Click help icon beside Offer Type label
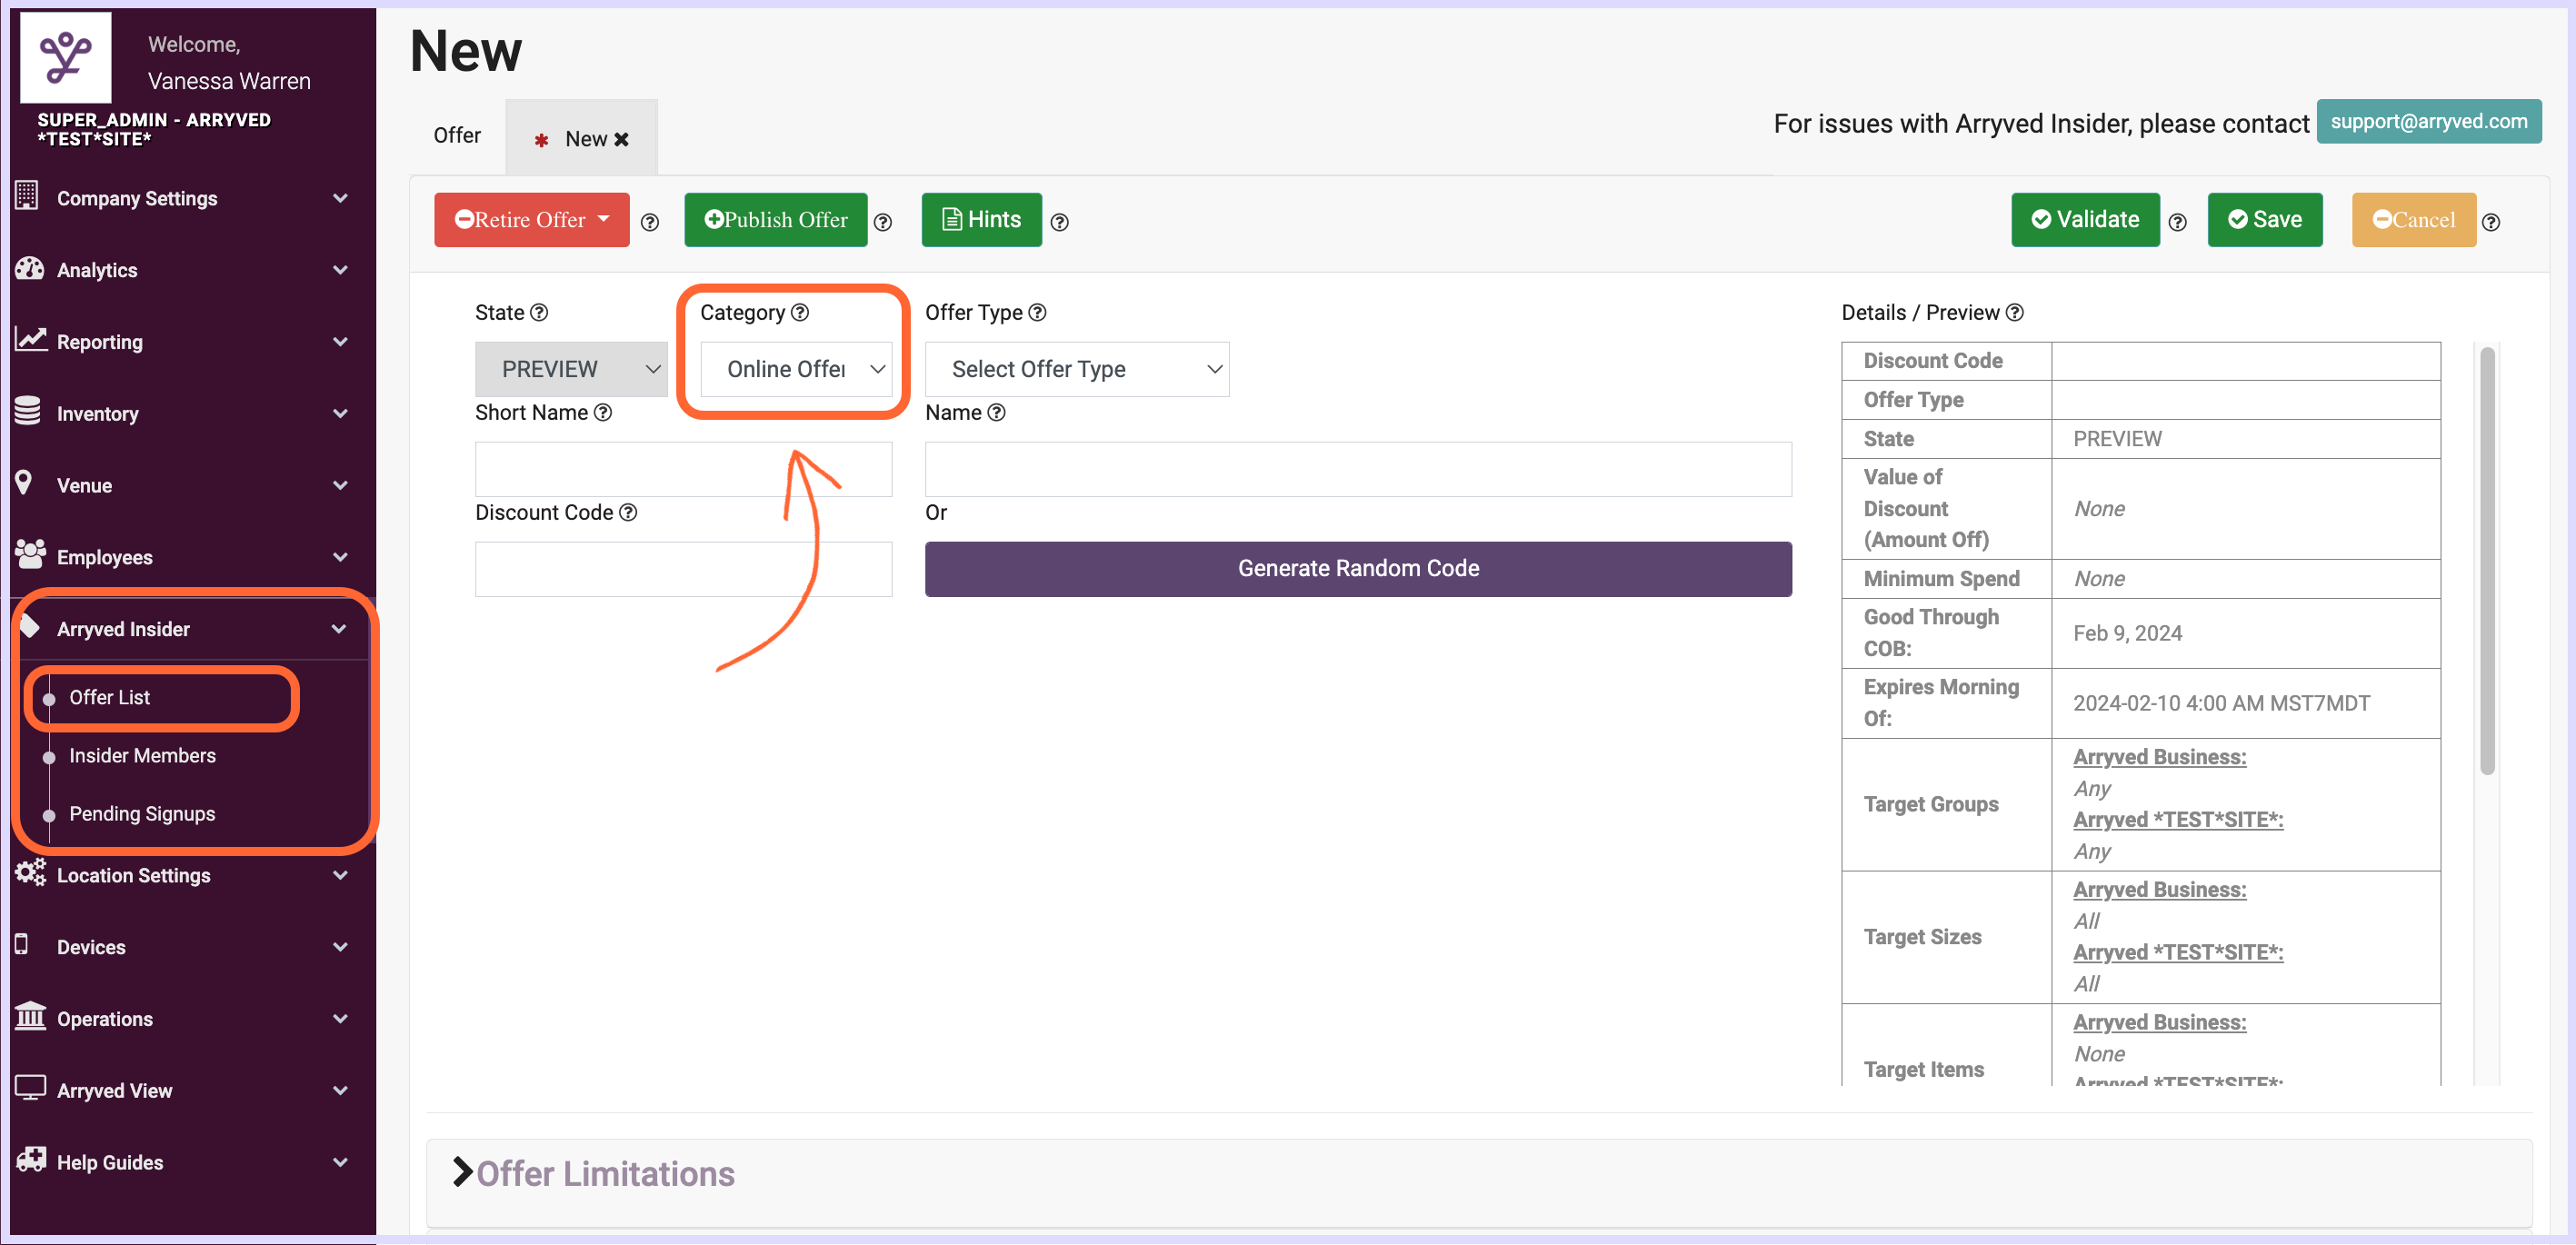This screenshot has height=1245, width=2576. (x=1038, y=312)
